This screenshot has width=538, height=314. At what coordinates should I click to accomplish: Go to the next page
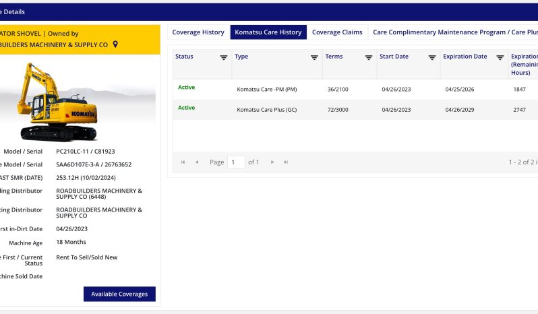pos(272,162)
